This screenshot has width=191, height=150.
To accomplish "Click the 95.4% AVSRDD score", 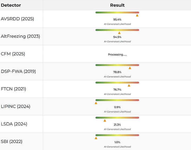I will 117,20.
